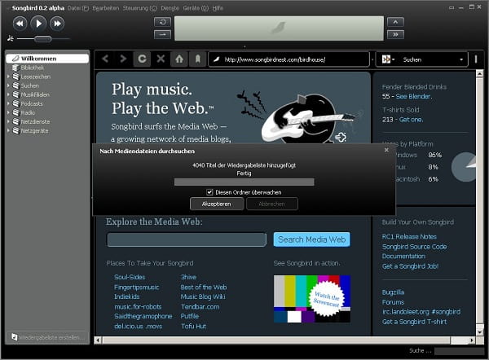Click the browser forward arrow
The image size is (489, 360).
[x=123, y=59]
